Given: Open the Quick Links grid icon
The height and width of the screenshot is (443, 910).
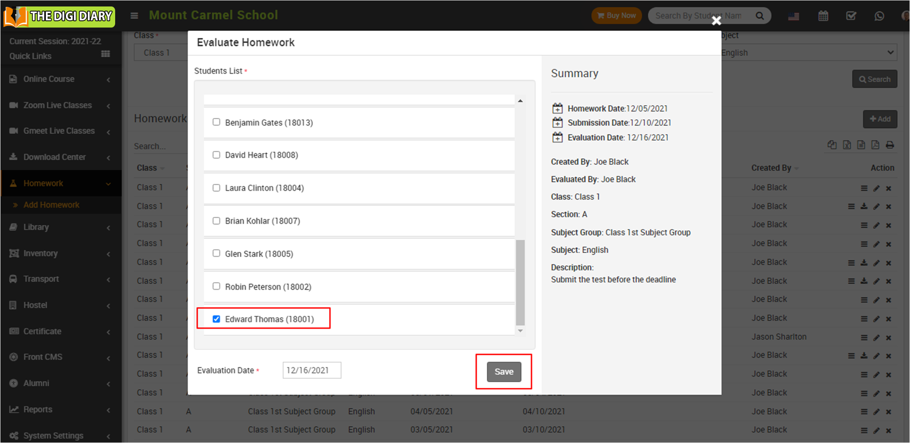Looking at the screenshot, I should [x=105, y=54].
